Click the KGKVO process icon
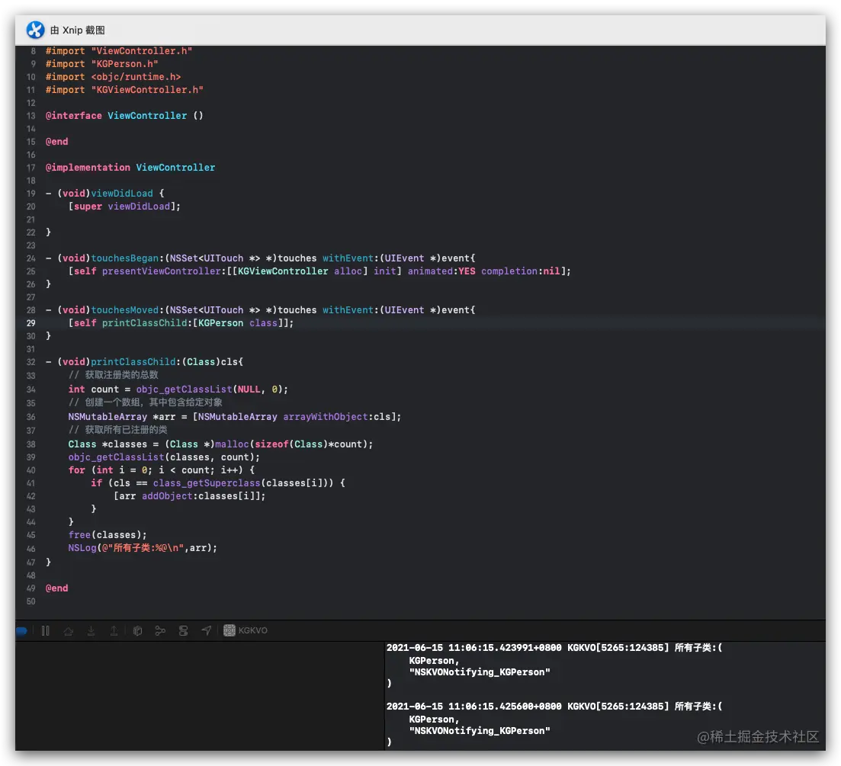Image resolution: width=841 pixels, height=766 pixels. tap(229, 630)
